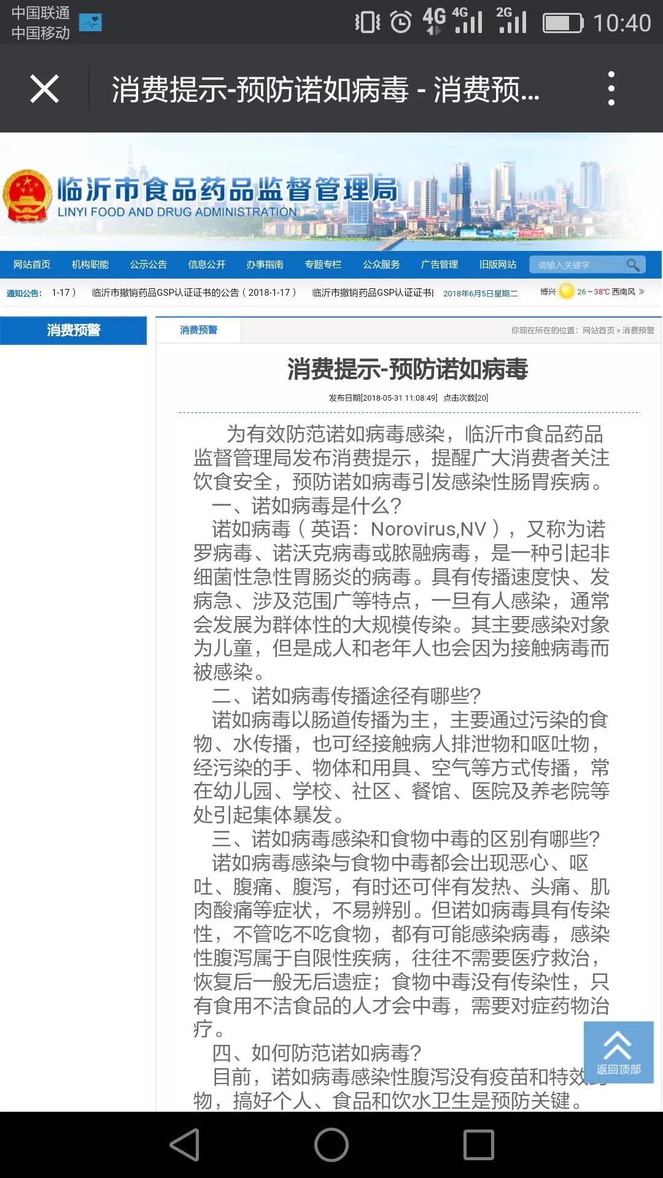This screenshot has width=663, height=1178.
Task: Click the 点击次数[20] view count
Action: tap(466, 398)
